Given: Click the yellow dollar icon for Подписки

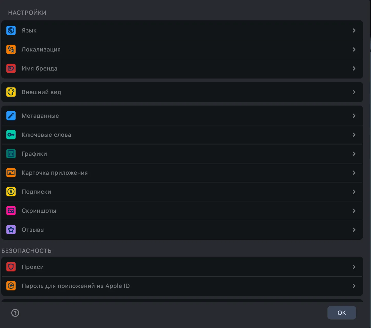Looking at the screenshot, I should (x=11, y=192).
